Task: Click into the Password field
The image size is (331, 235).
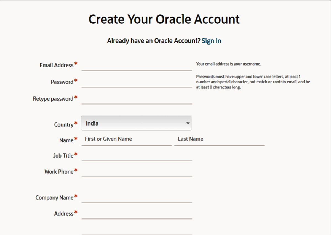Action: (137, 82)
